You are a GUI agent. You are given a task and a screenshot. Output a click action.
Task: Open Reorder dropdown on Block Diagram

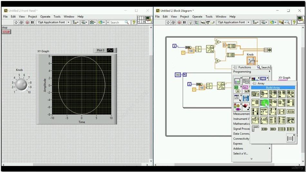(273, 23)
